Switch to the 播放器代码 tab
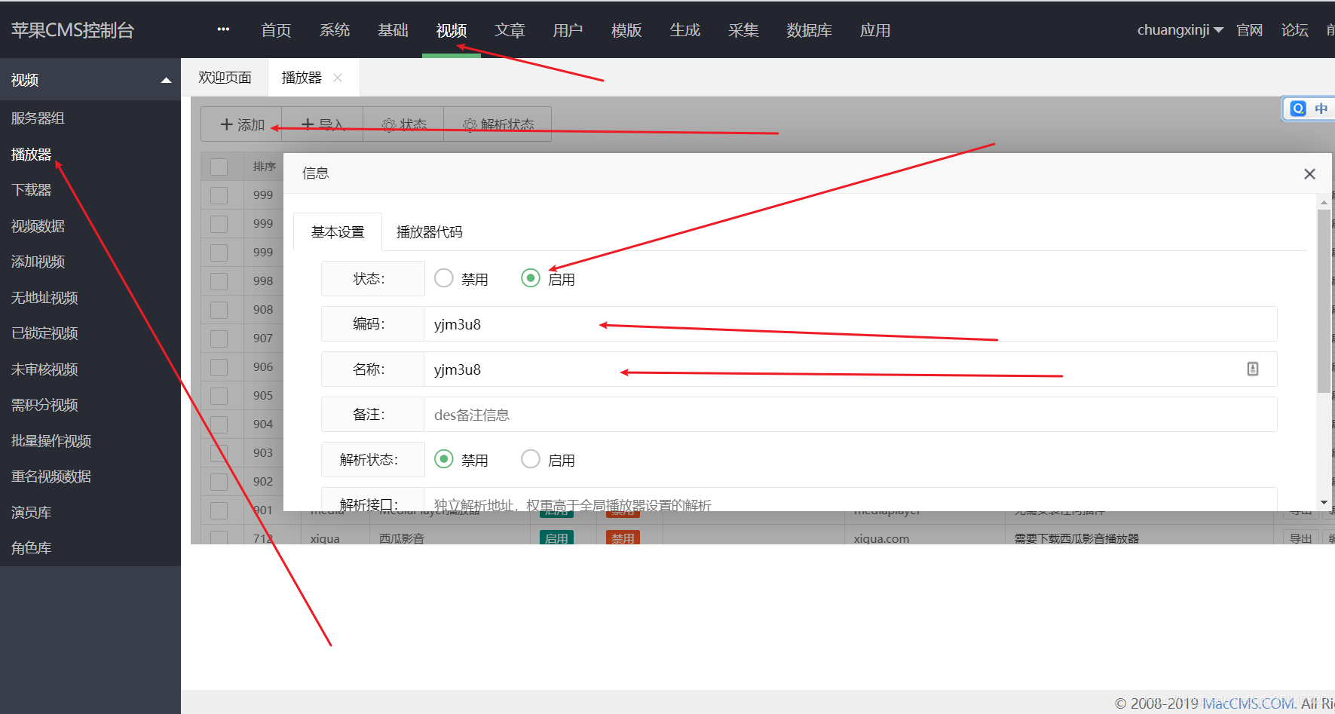The image size is (1335, 714). coord(429,232)
